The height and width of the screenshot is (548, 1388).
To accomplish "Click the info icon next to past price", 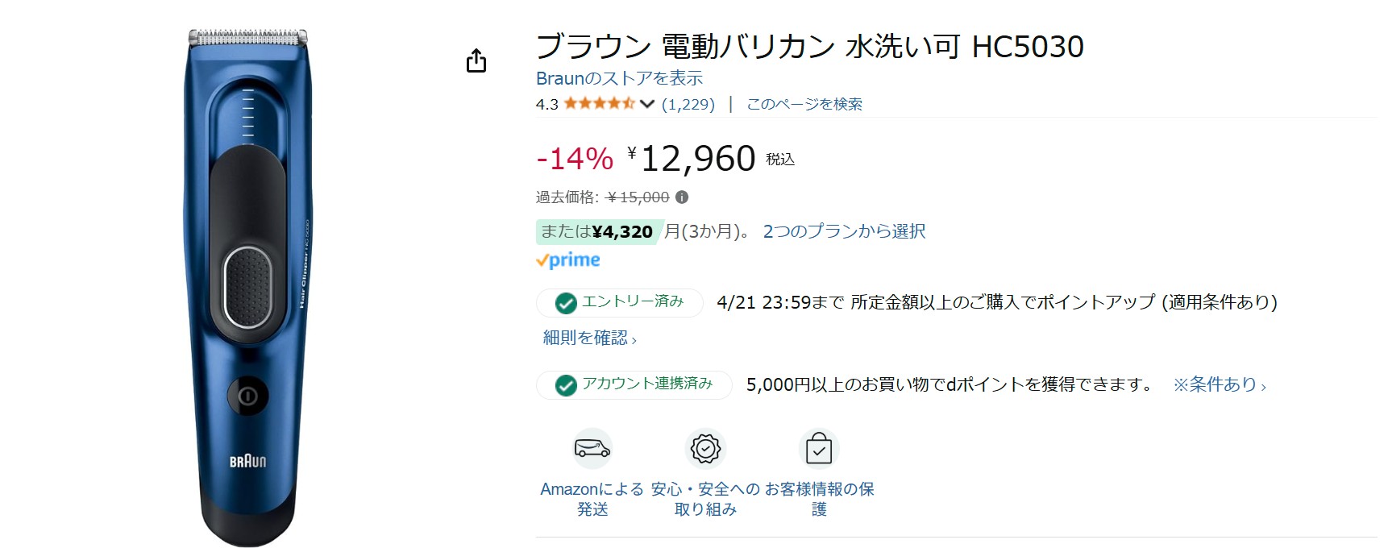I will coord(682,197).
